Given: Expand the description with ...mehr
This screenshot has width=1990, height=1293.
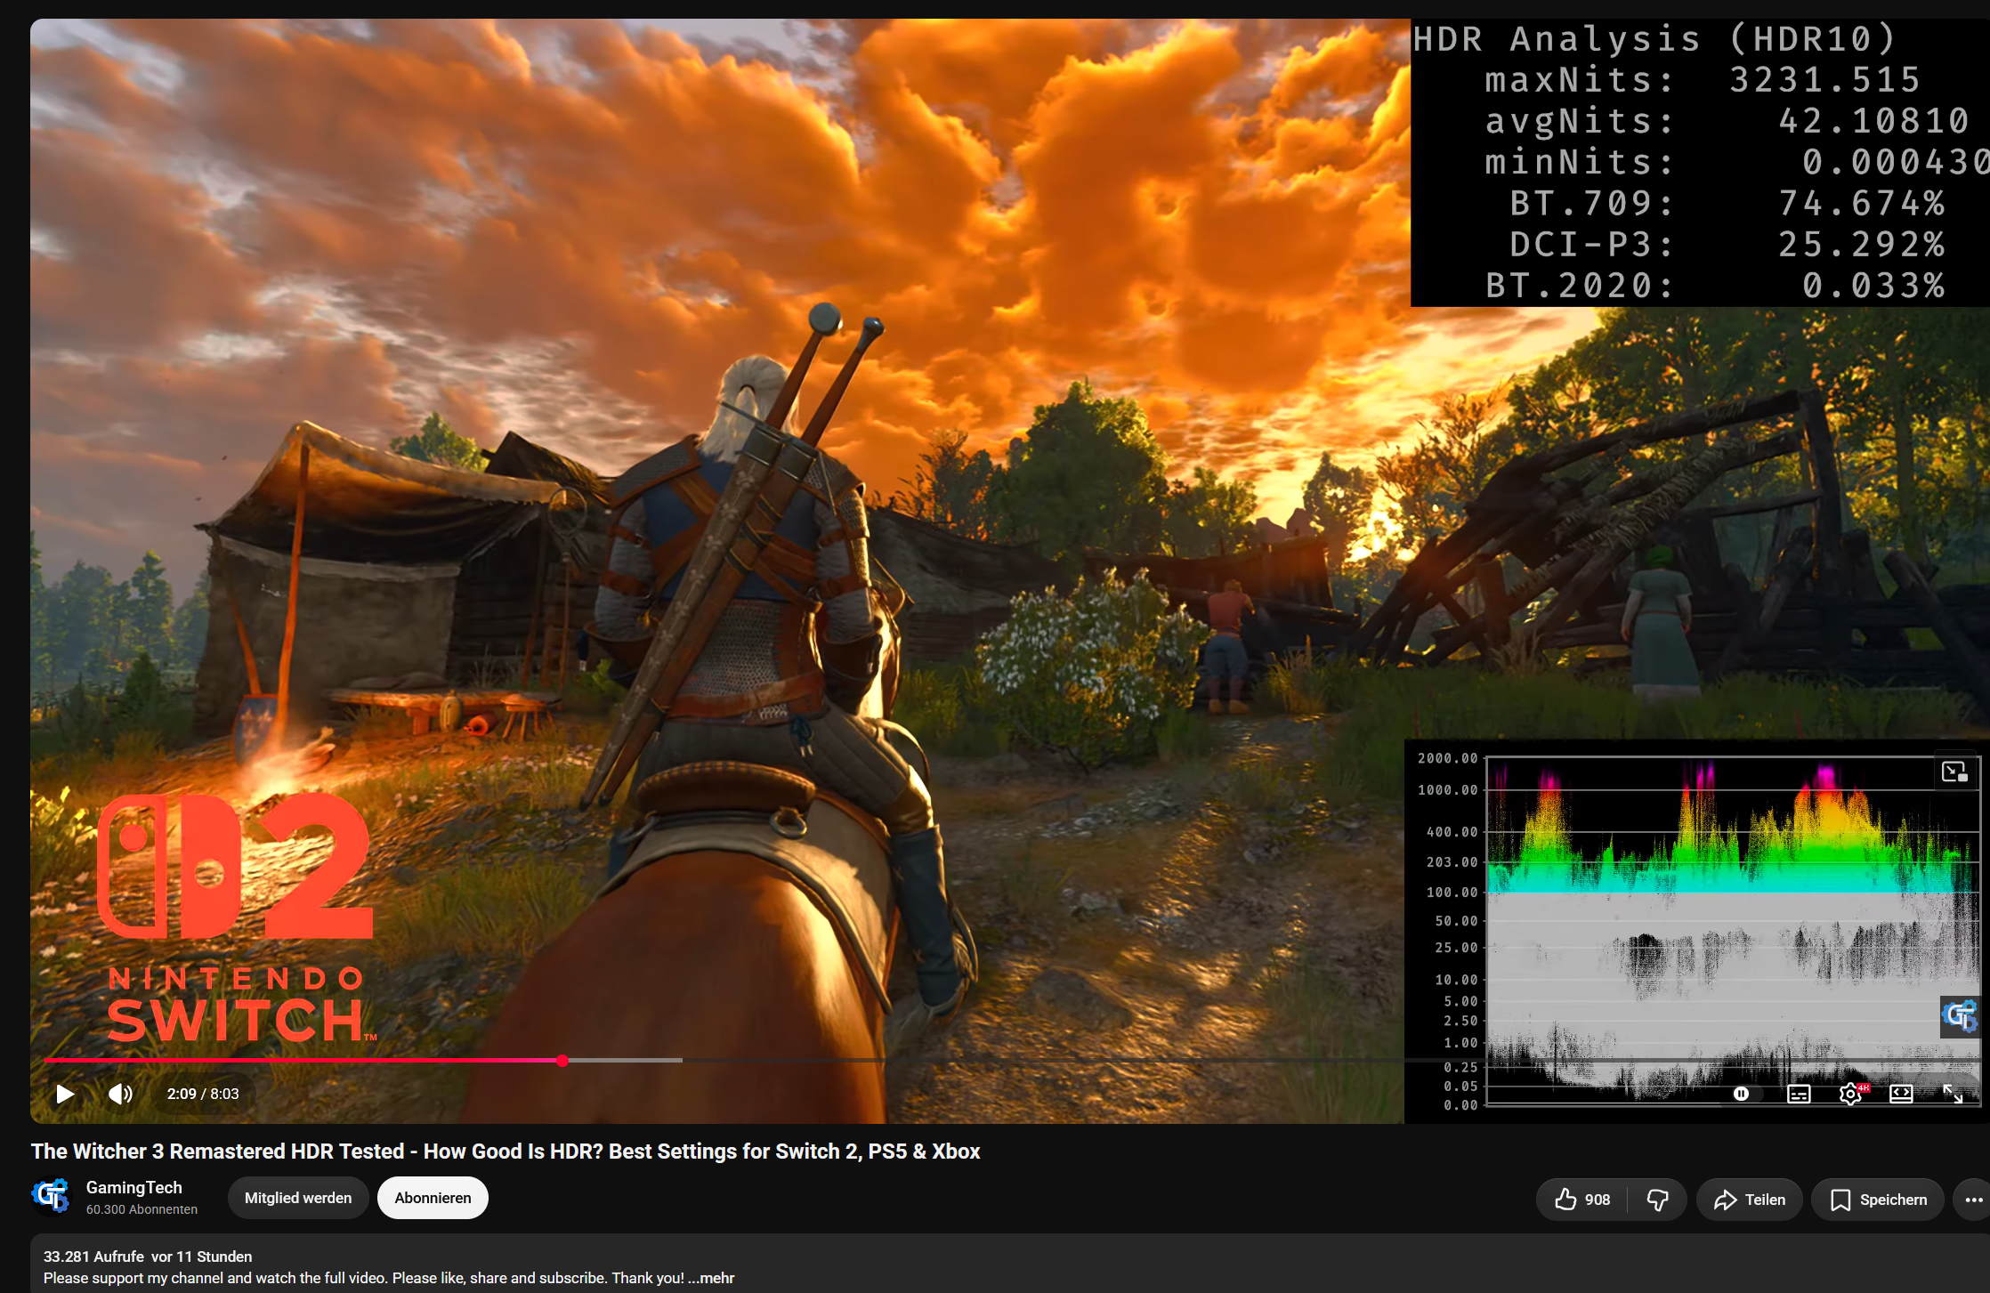Looking at the screenshot, I should [x=711, y=1278].
